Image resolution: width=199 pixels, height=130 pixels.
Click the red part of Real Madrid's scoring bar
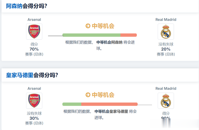pos(109,104)
